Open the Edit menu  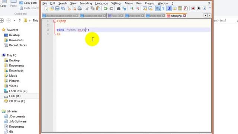53,3
